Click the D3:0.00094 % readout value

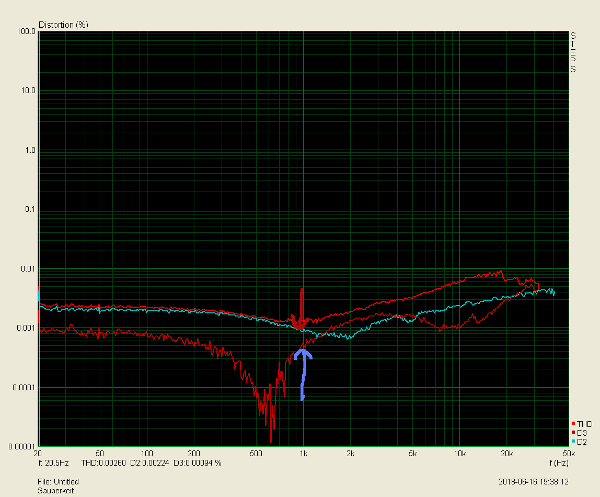point(198,463)
